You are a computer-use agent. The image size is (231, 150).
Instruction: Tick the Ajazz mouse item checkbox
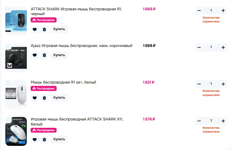click(8, 46)
